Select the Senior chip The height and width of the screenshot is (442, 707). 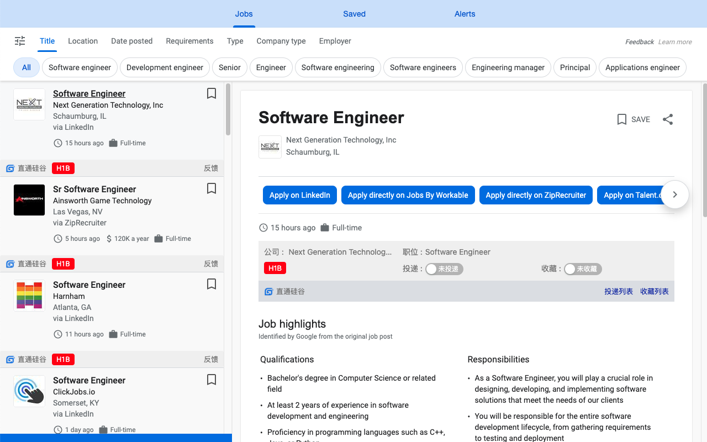click(230, 67)
